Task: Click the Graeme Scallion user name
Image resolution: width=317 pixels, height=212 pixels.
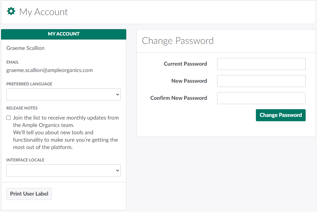Action: point(25,48)
